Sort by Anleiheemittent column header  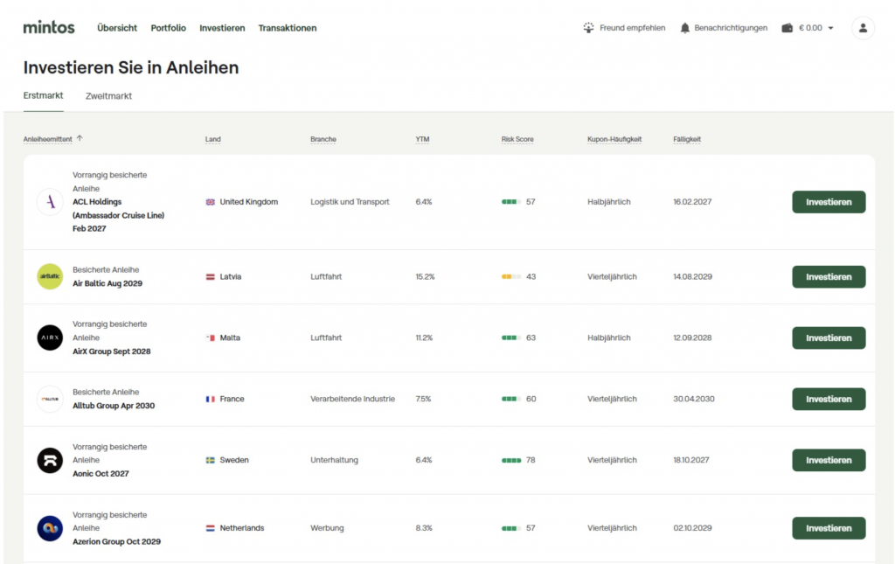point(48,139)
